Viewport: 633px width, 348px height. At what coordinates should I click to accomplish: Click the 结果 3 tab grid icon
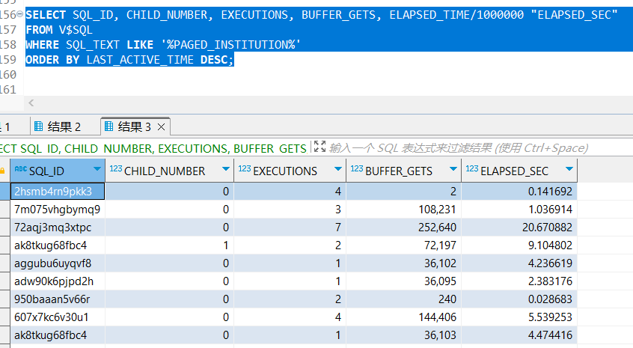(x=108, y=126)
